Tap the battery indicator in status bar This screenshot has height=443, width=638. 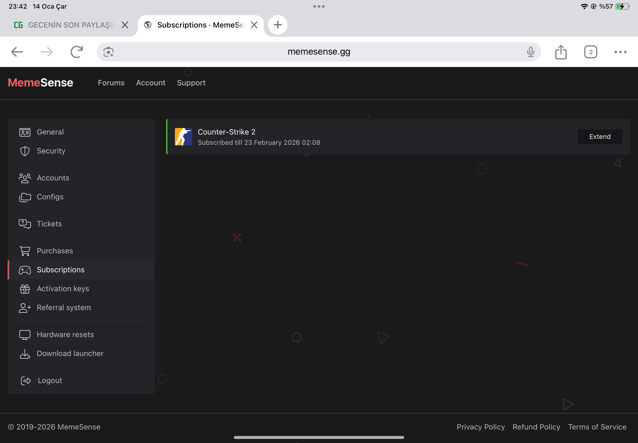pyautogui.click(x=622, y=6)
